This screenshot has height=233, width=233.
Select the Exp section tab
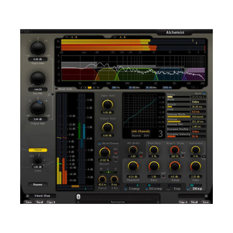pos(177,189)
